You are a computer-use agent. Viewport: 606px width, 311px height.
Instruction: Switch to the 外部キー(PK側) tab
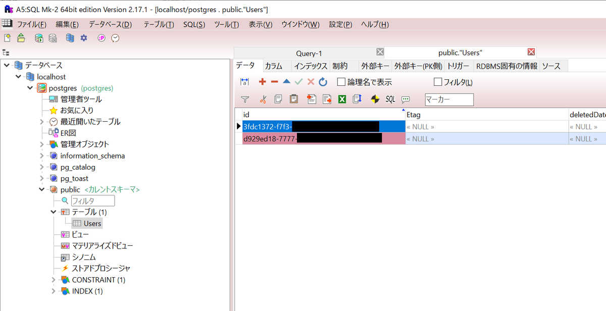[x=418, y=66]
